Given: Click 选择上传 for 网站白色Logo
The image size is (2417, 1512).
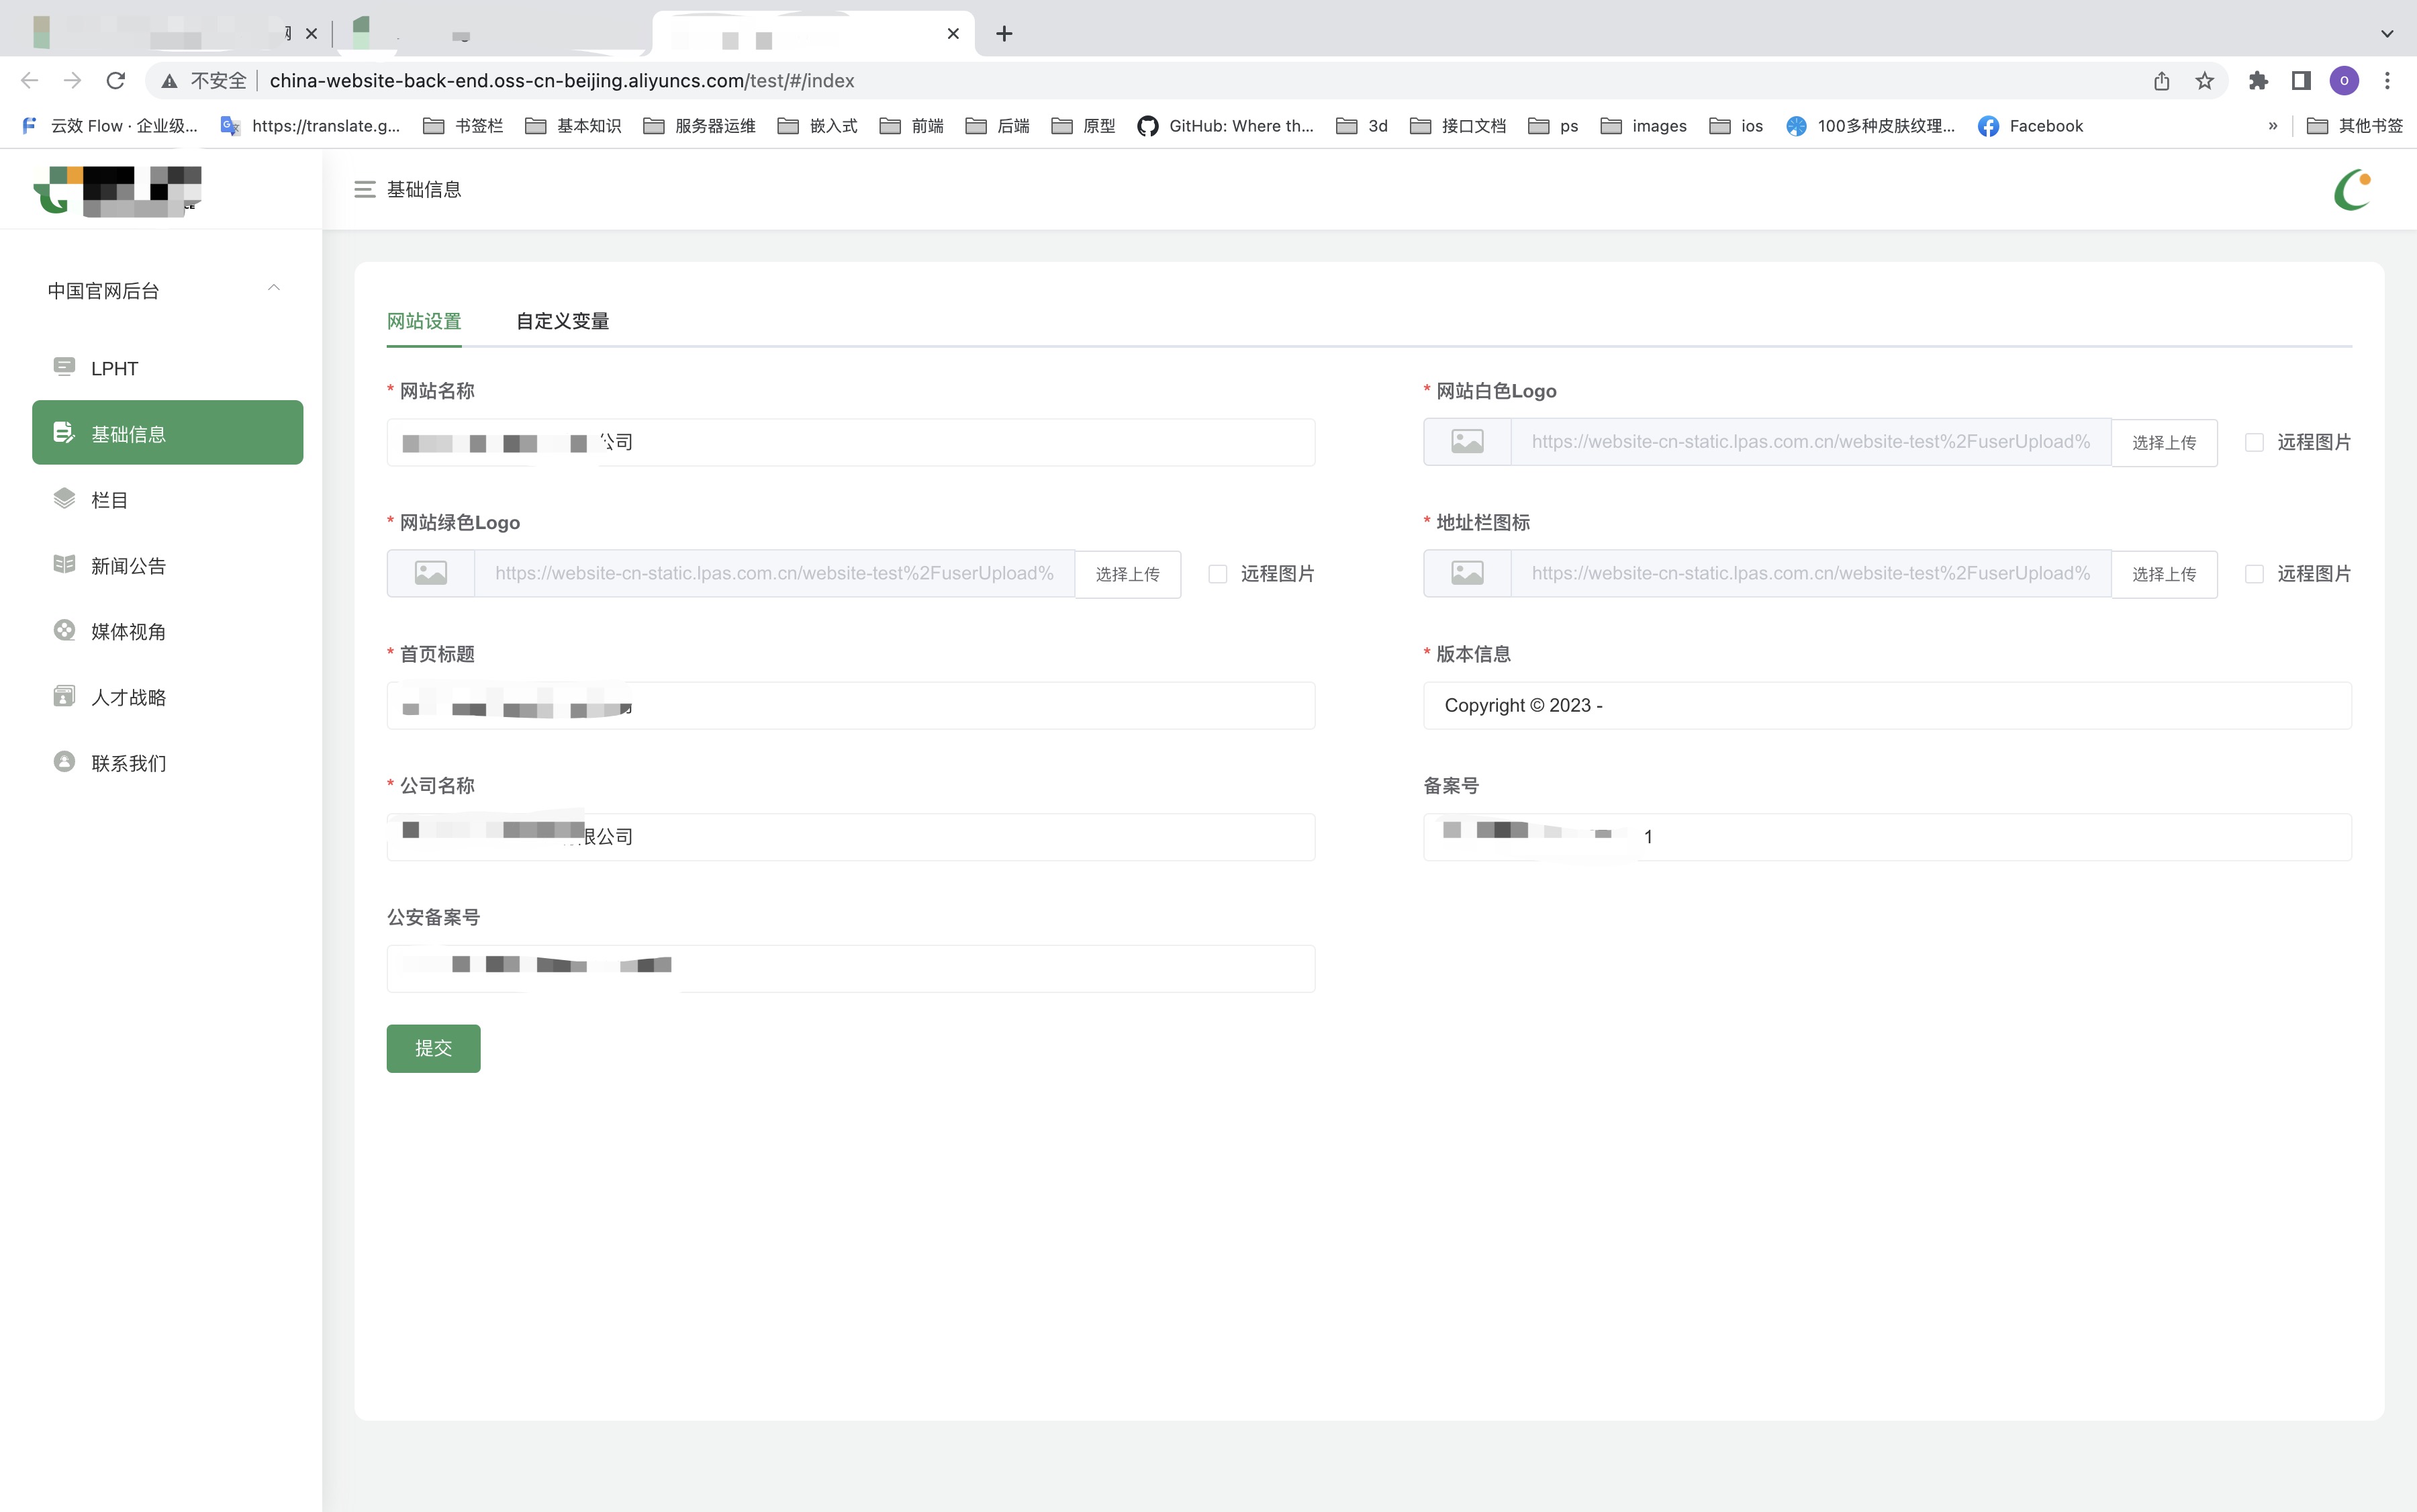Looking at the screenshot, I should point(2164,442).
